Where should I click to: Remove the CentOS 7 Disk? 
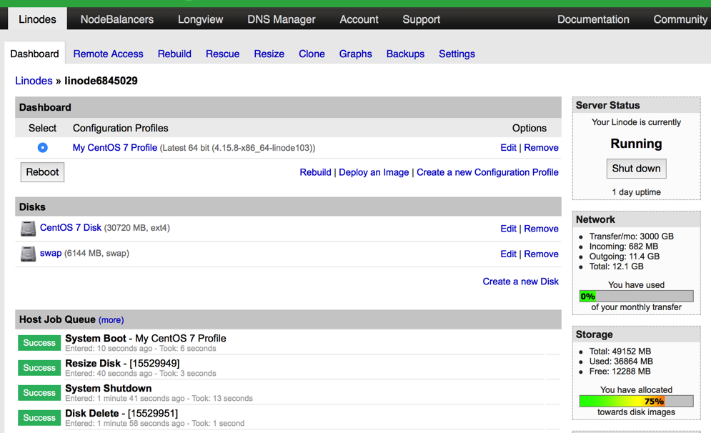click(541, 229)
